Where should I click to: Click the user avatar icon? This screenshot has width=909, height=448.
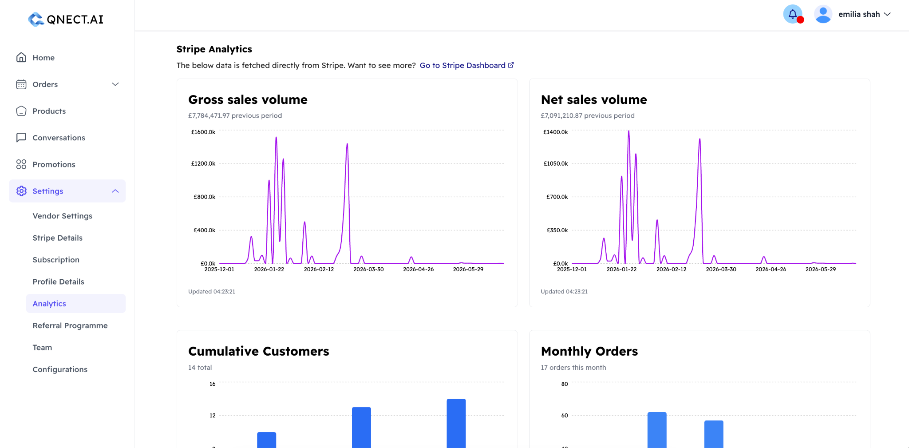click(823, 14)
